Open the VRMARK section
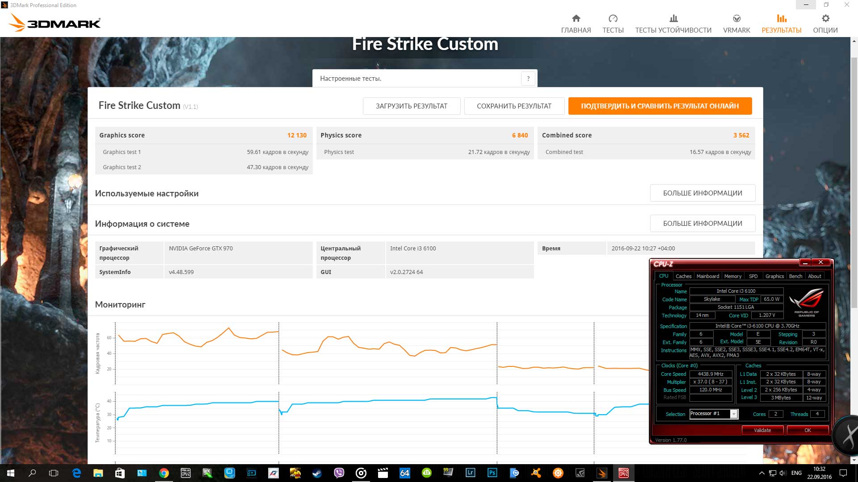The image size is (858, 482). click(x=736, y=24)
